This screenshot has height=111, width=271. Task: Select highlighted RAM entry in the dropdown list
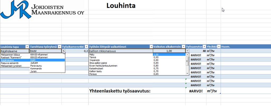tap(47, 60)
